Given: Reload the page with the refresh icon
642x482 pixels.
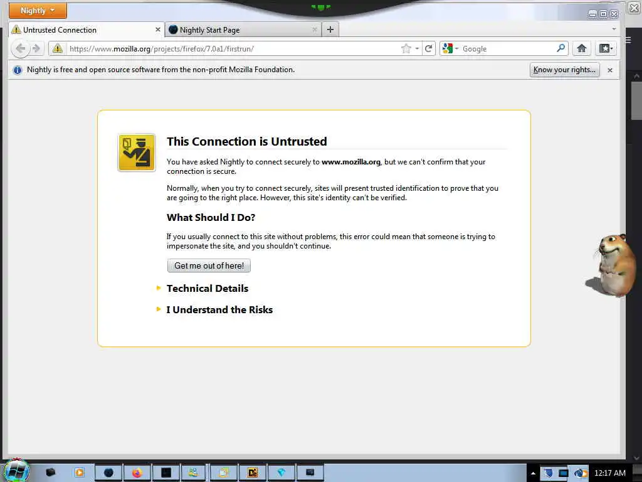Looking at the screenshot, I should [429, 49].
